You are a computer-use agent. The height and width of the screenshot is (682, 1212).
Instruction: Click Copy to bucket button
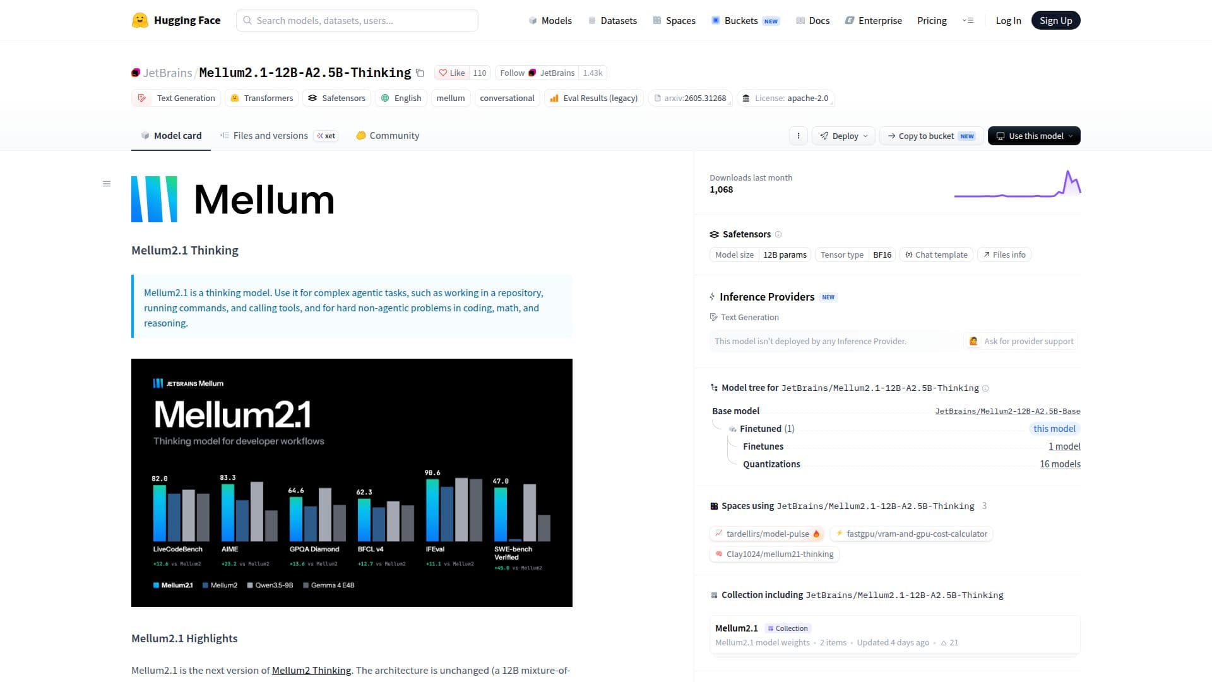coord(931,136)
